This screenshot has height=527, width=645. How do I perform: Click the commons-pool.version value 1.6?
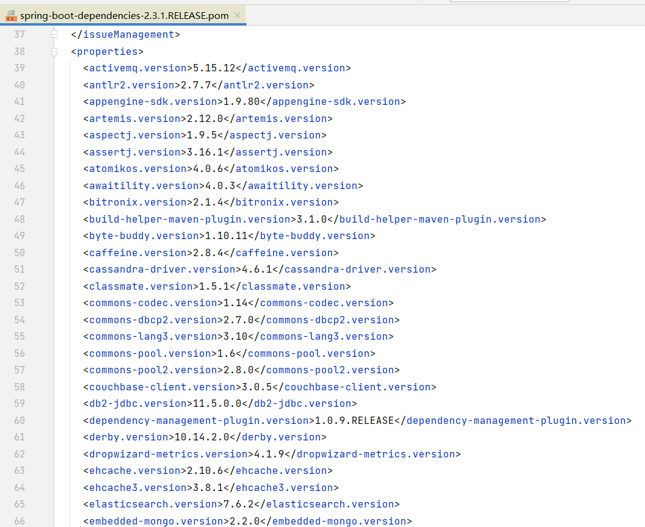226,354
